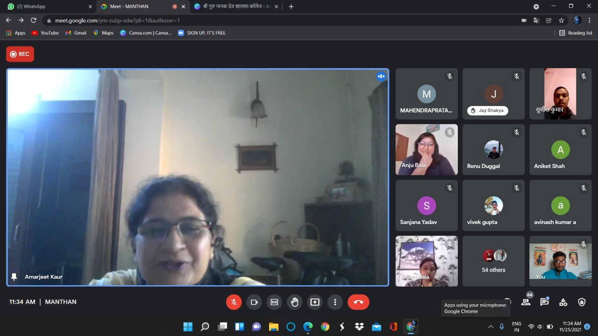This screenshot has width=598, height=336.
Task: Toggle camera in Meet controls
Action: point(254,302)
